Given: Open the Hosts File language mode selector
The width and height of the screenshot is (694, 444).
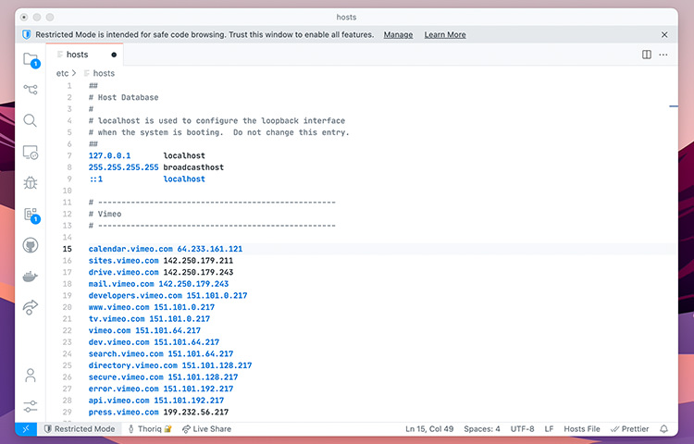Looking at the screenshot, I should [x=582, y=428].
